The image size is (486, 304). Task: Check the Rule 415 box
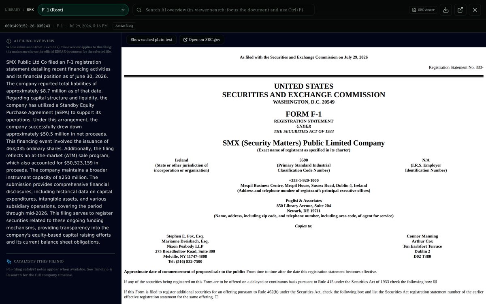(x=435, y=282)
